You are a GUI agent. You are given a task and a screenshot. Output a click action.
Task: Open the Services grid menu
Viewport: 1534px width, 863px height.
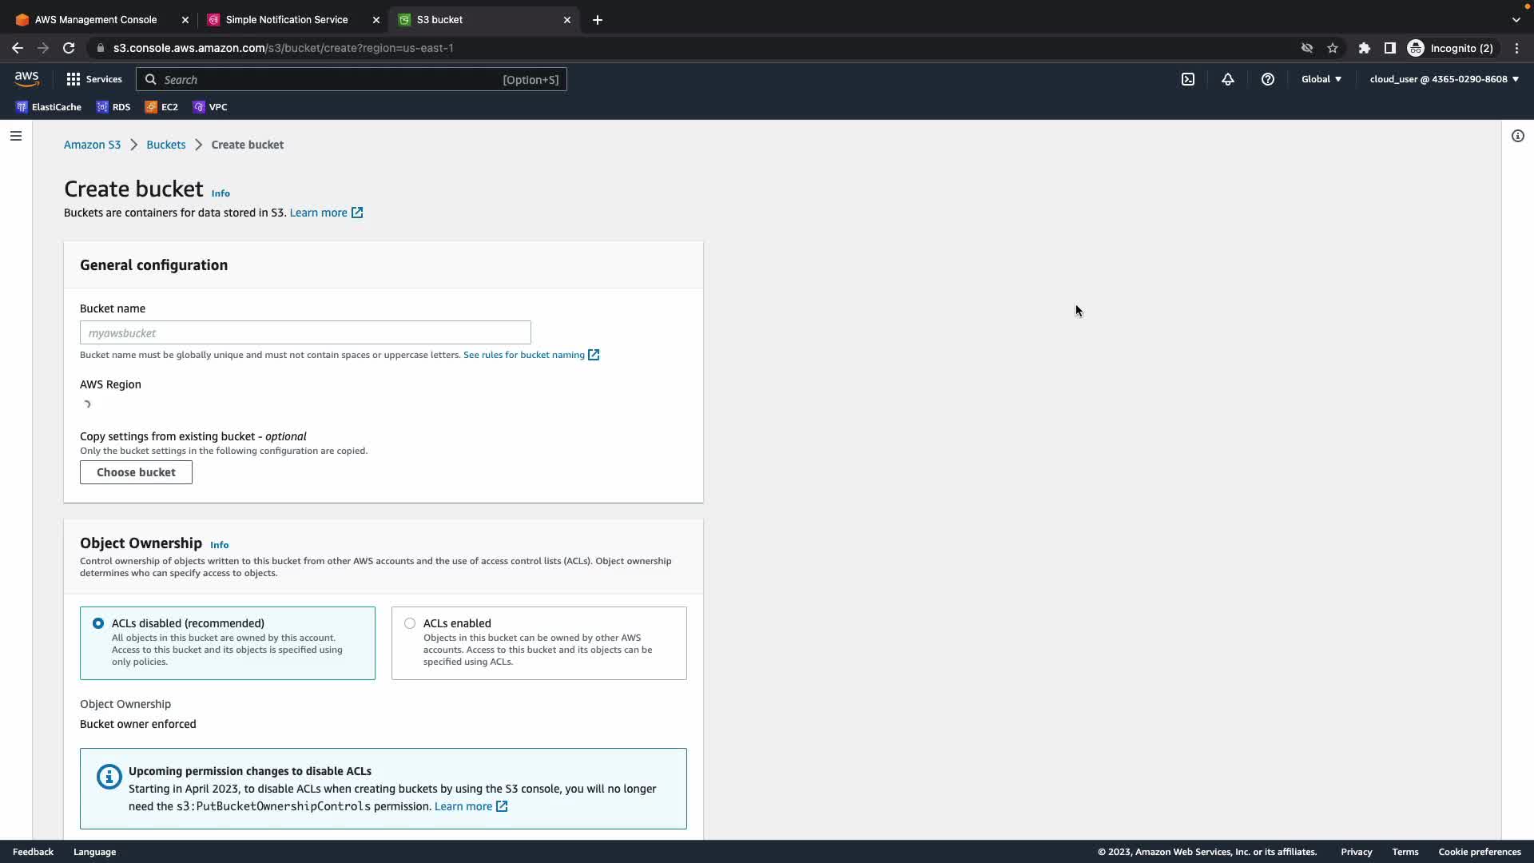(94, 79)
